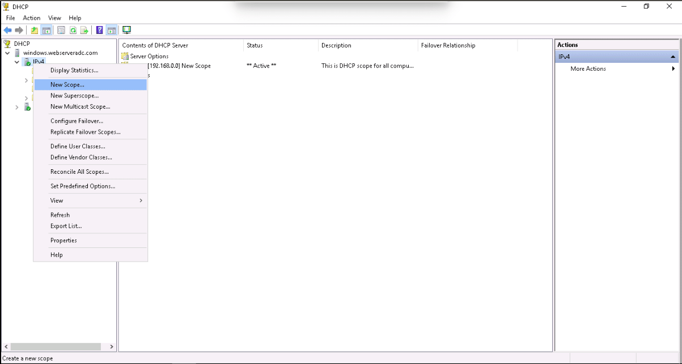Click left arrow of tree horizontal scrollbar
The height and width of the screenshot is (364, 682).
coord(5,346)
